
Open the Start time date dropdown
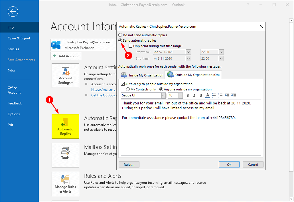pos(188,52)
